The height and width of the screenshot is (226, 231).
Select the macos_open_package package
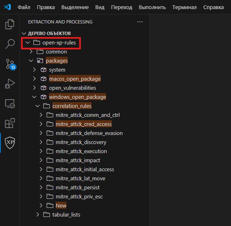point(75,79)
